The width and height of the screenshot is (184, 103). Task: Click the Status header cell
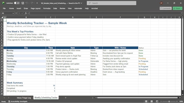(144, 48)
